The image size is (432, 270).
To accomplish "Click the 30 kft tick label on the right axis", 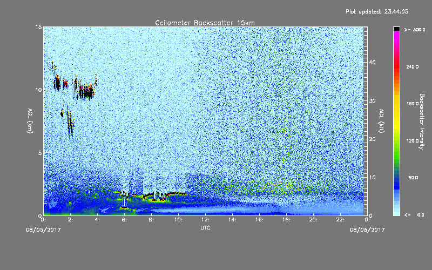I will tap(372, 101).
